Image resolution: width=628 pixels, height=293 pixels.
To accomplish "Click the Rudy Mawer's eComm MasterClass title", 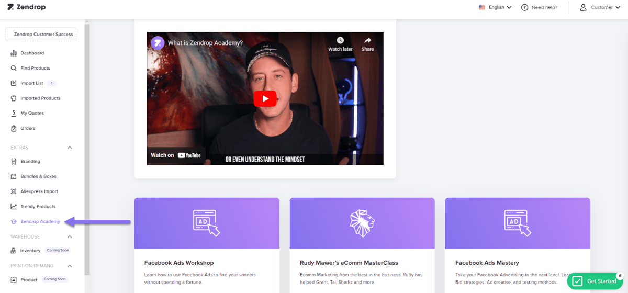I will [349, 263].
